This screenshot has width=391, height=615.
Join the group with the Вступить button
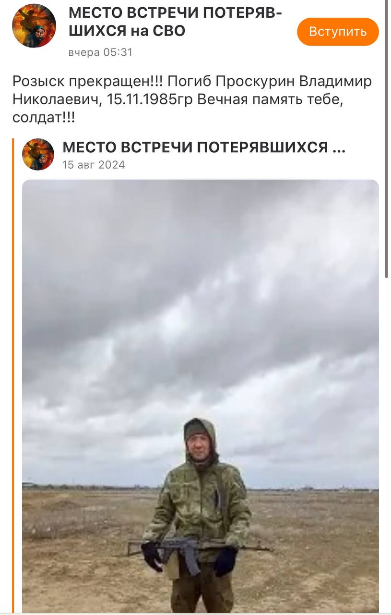[338, 32]
